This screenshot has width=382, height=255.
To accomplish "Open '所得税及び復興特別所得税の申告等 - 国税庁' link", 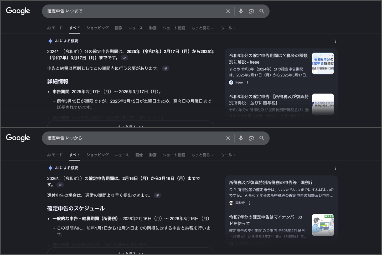I will pos(271,183).
